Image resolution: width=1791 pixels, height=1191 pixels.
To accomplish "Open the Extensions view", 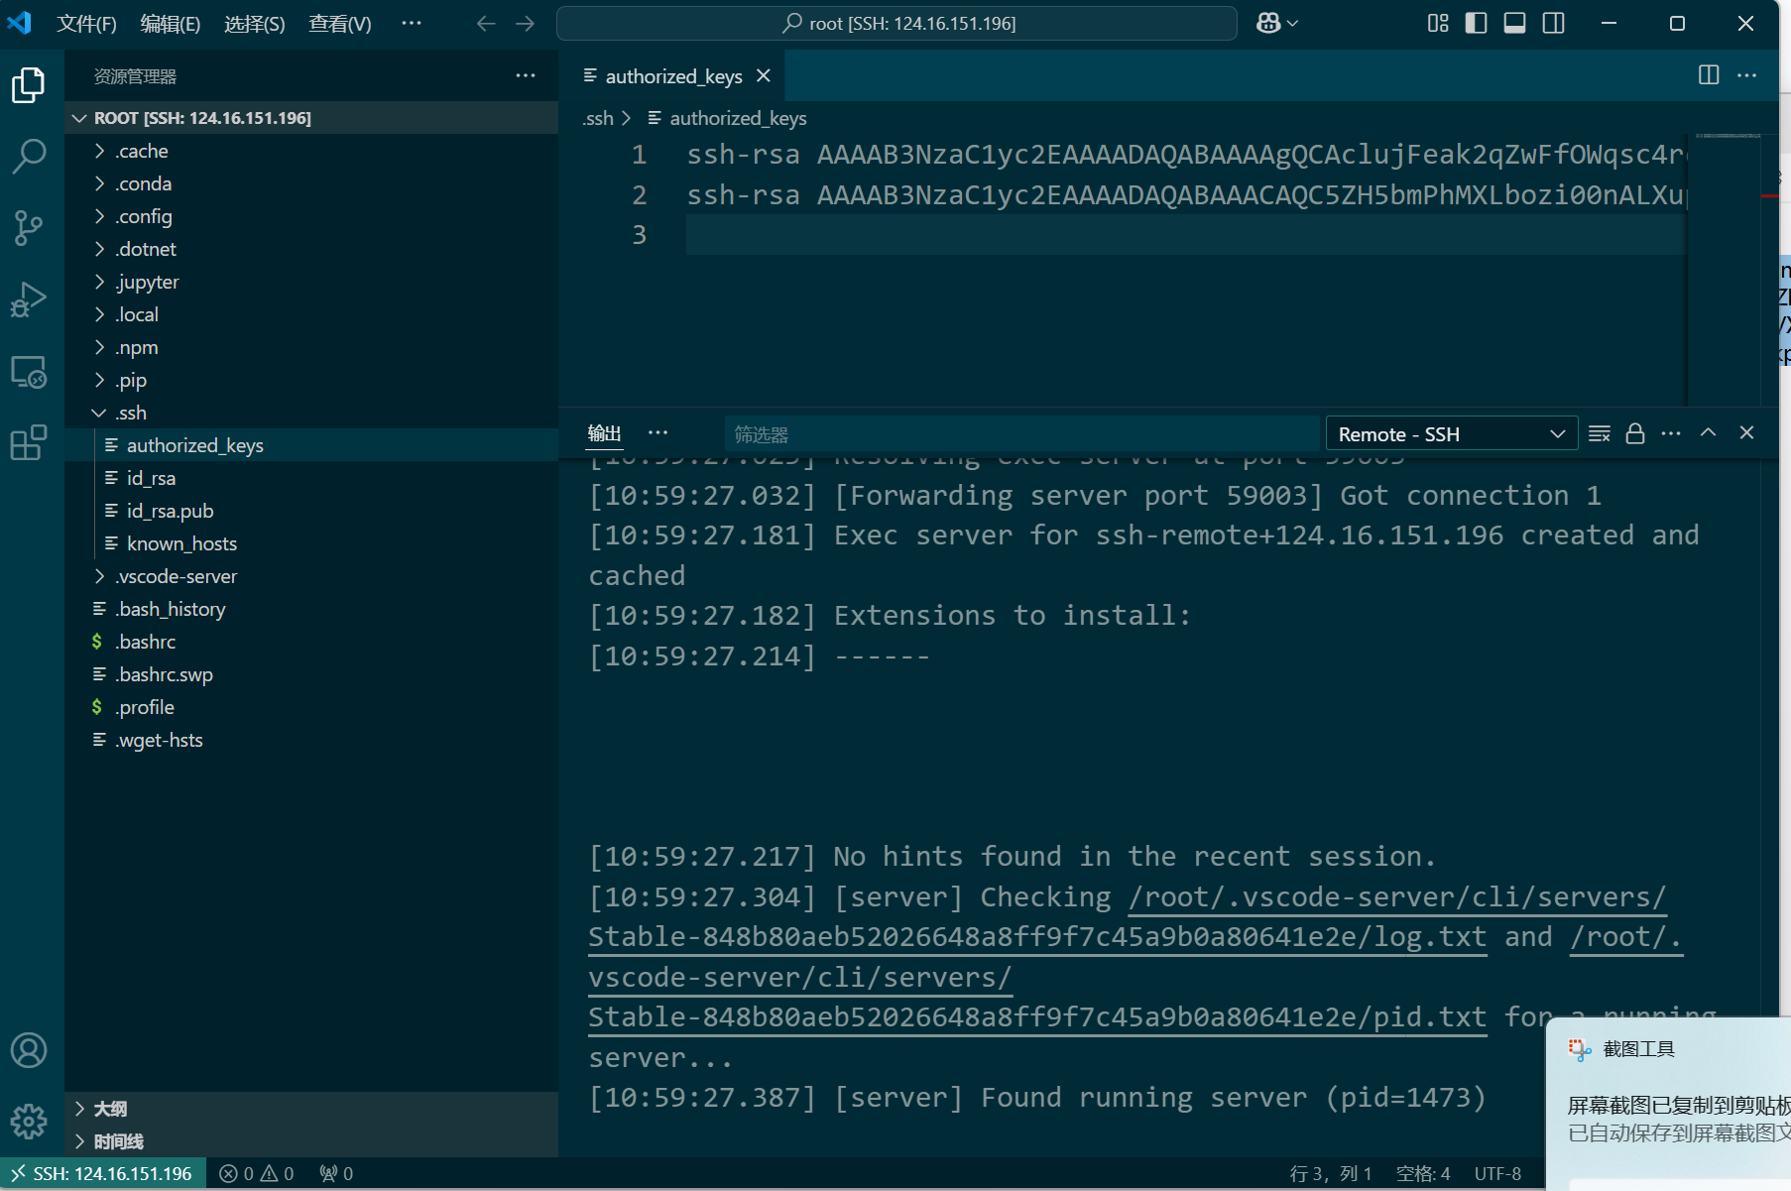I will [29, 442].
